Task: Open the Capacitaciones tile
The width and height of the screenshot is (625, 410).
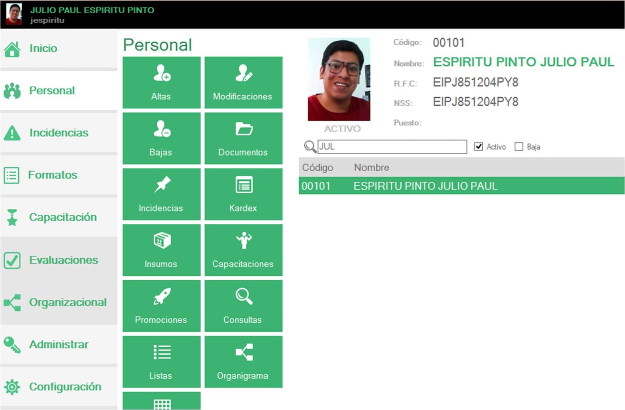Action: (x=243, y=249)
